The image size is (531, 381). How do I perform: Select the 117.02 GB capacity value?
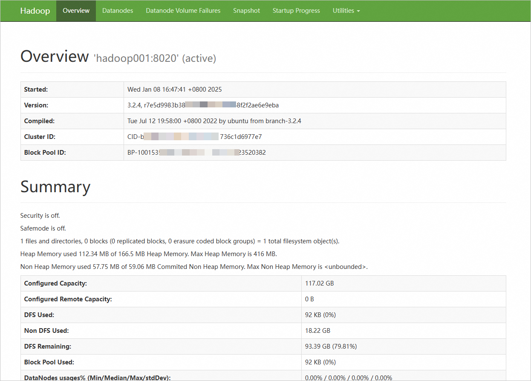coord(320,283)
